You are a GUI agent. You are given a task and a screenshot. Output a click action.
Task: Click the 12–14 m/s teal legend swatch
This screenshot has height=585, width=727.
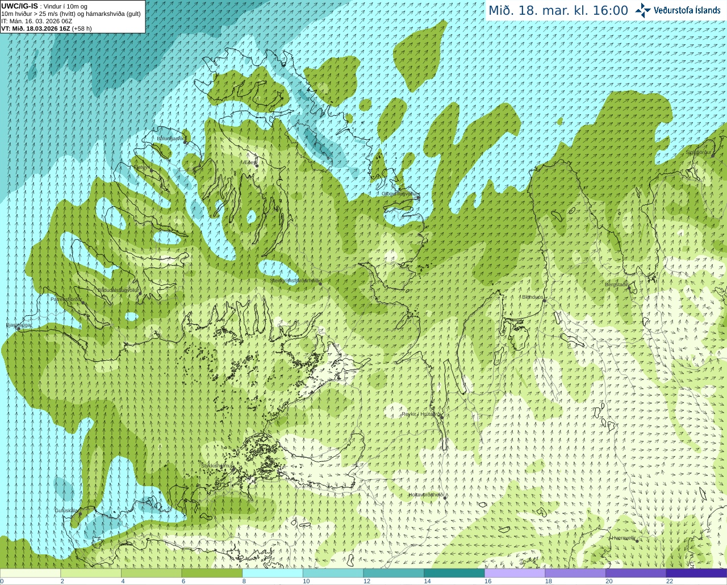394,573
